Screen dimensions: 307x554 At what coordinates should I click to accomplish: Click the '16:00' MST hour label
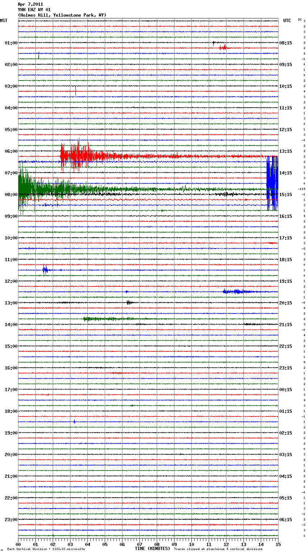click(11, 368)
